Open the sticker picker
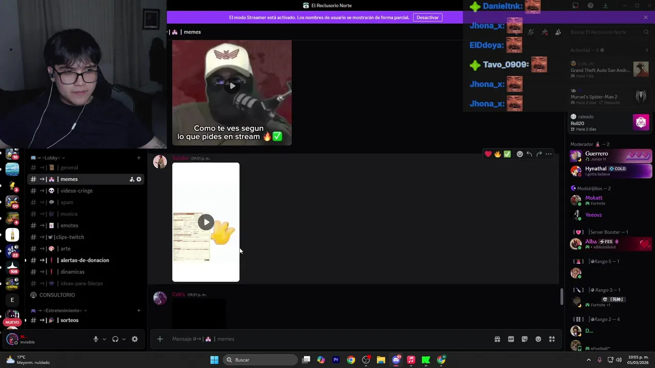Viewport: 655px width, 368px height. coord(525,339)
